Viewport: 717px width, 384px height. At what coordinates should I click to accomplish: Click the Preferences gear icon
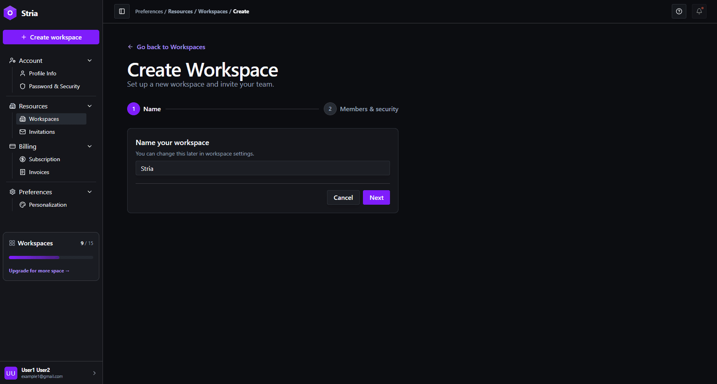click(x=13, y=192)
